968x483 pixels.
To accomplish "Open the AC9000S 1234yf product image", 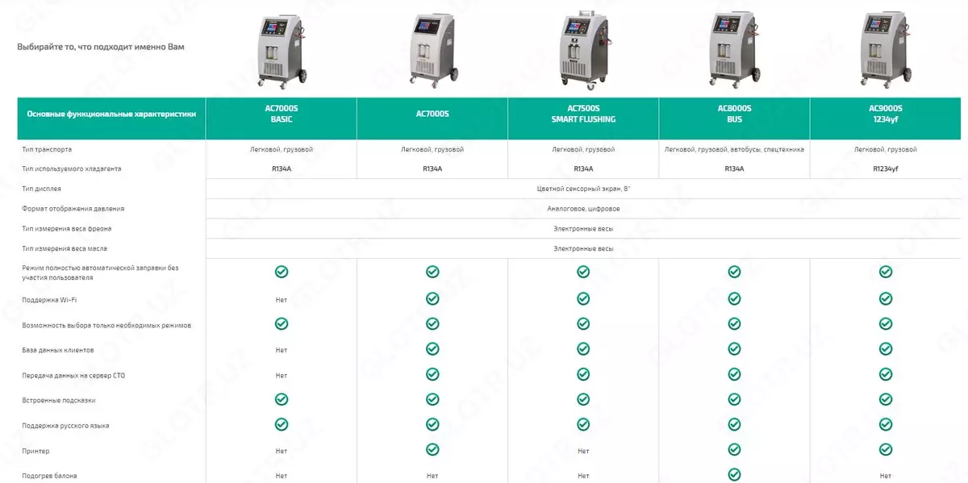I will (x=885, y=47).
